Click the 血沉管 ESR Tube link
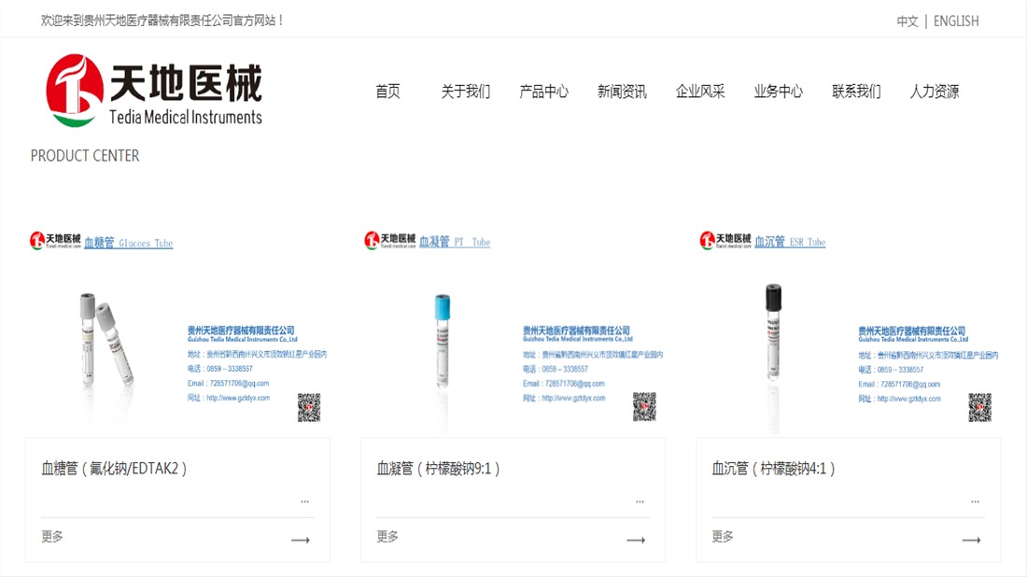1027x577 pixels. click(790, 242)
